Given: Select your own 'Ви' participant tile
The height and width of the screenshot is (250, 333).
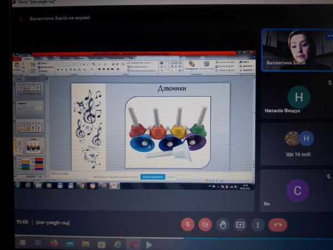Looking at the screenshot, I should click(x=297, y=191).
